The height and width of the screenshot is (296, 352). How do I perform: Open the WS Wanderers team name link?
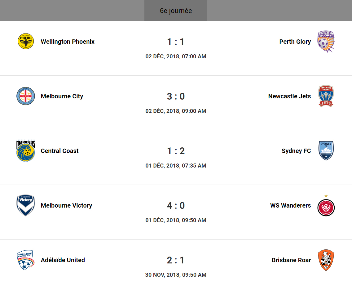(x=290, y=205)
